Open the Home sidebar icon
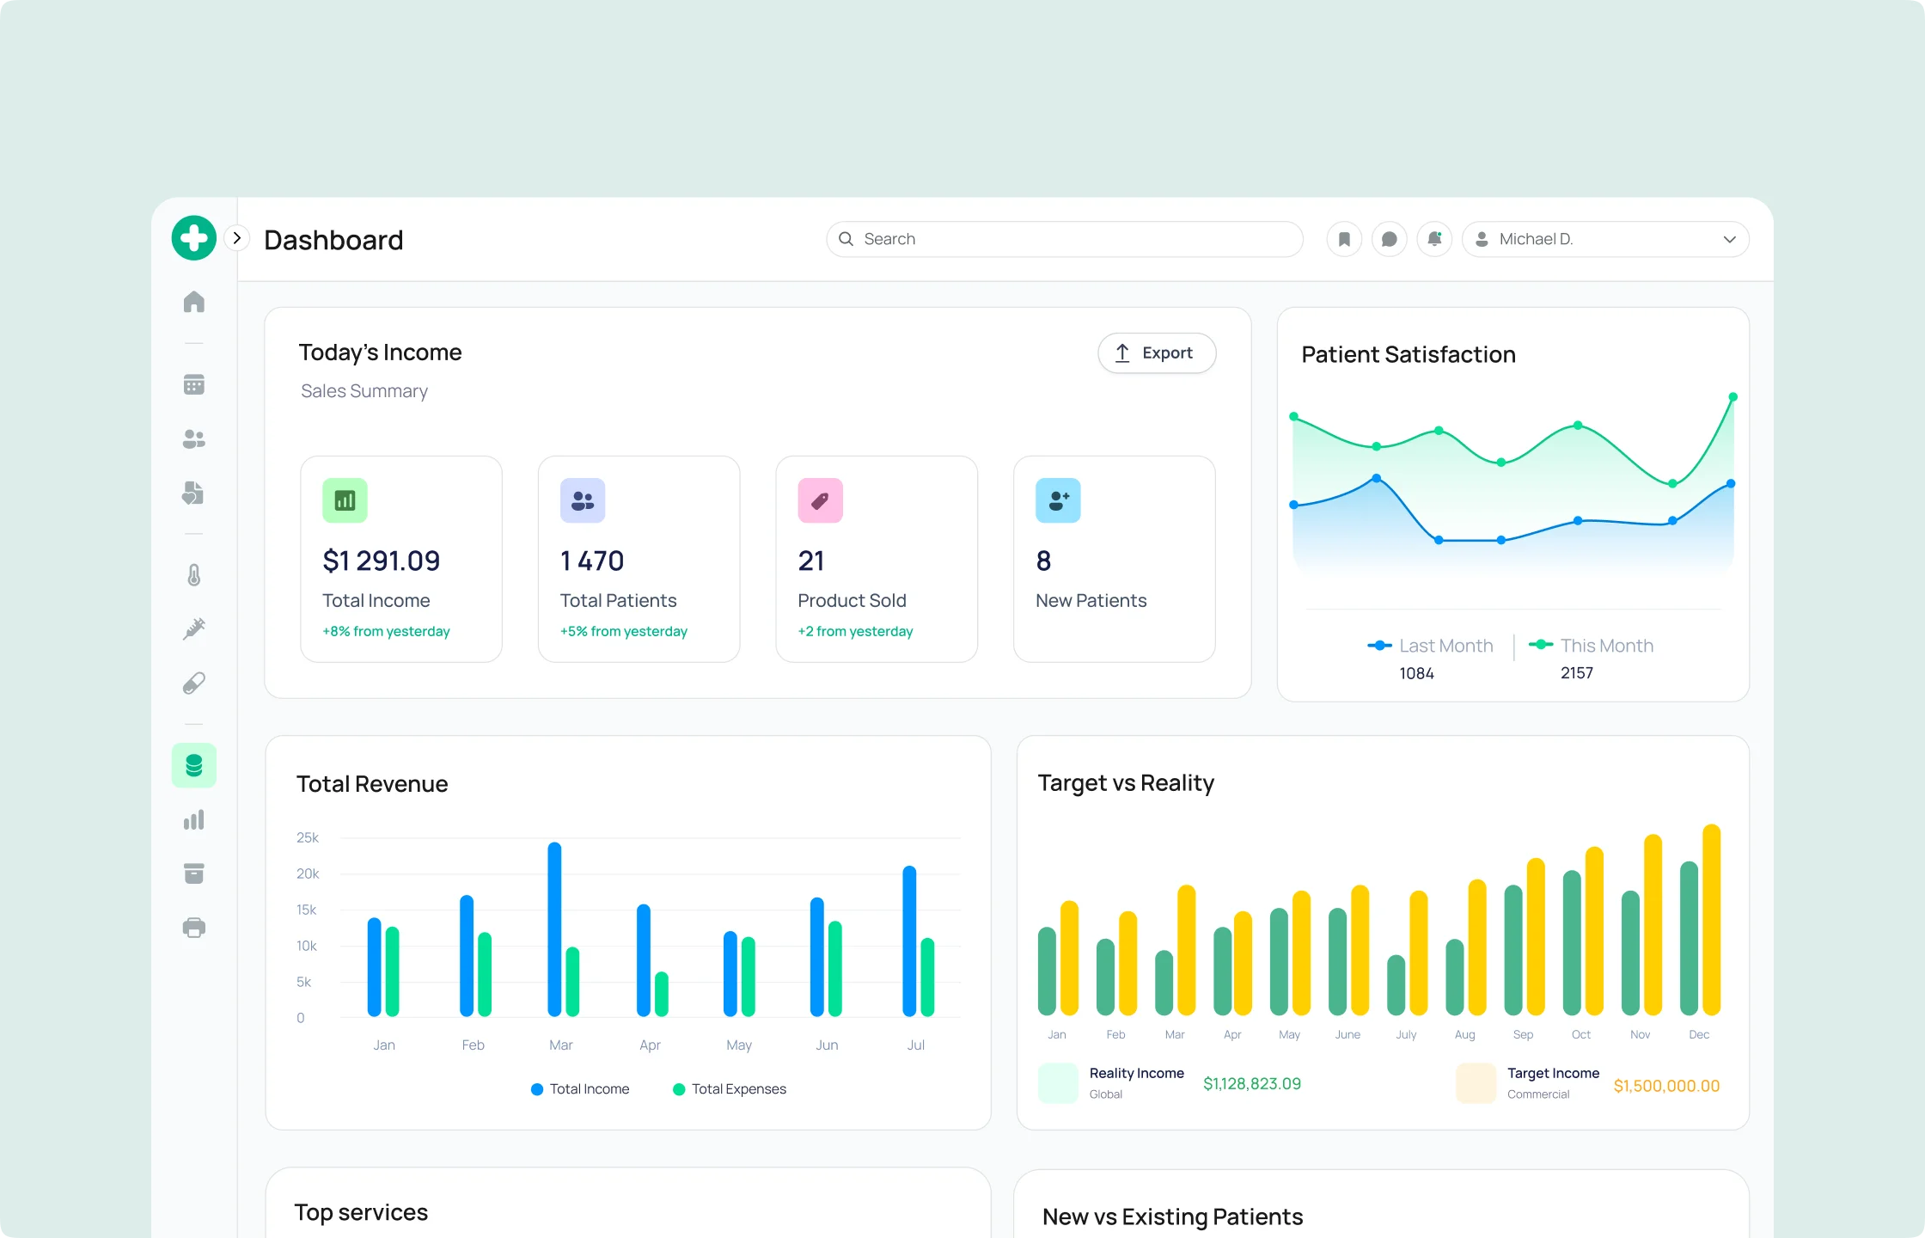1925x1238 pixels. tap(194, 302)
